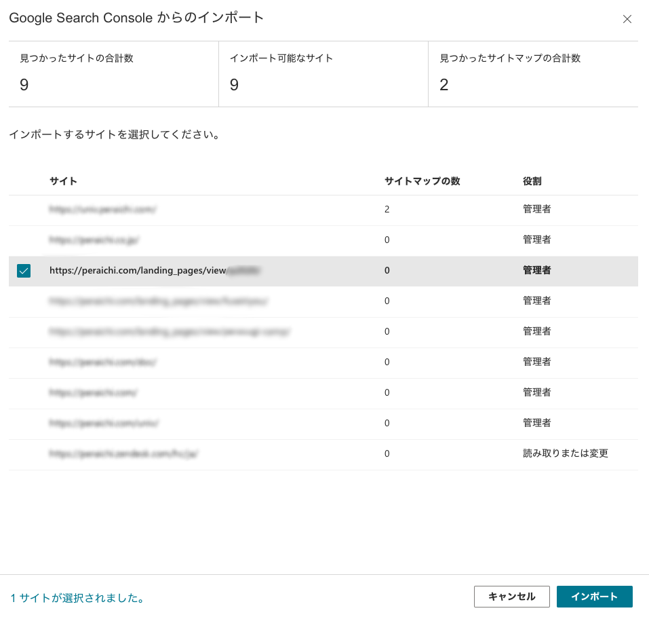Close the Google Search Console import dialog

tap(627, 19)
